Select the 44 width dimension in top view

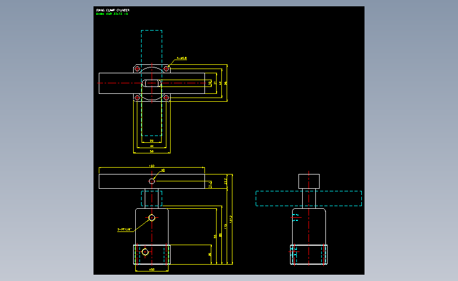152,146
